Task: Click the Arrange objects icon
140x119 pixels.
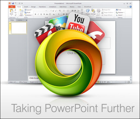Action: [93, 11]
